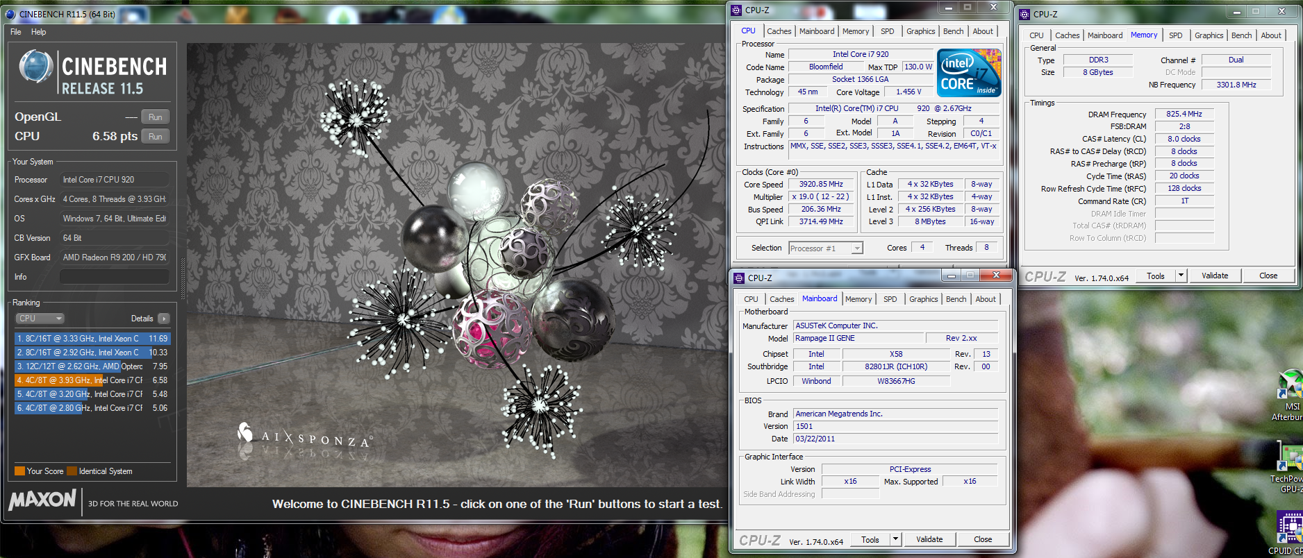1303x558 pixels.
Task: Select ranking row 8C/16T @ 2.92 GHz
Action: (92, 353)
